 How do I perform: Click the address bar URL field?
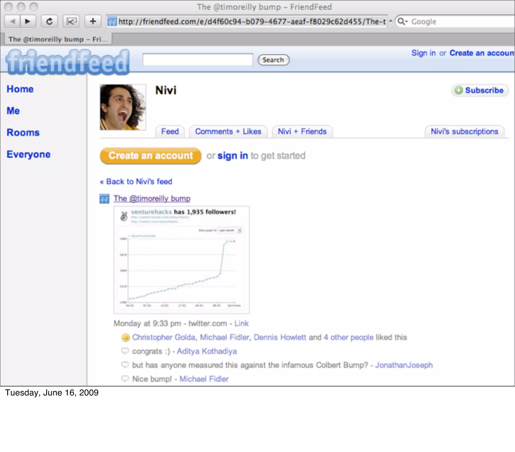tap(247, 21)
